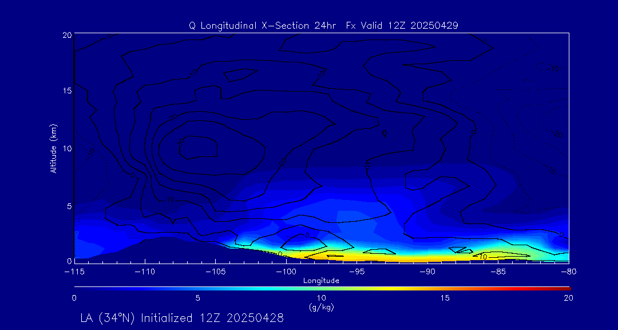618x330 pixels.
Task: Click the "5" altitude axis tick label
Action: tap(69, 206)
